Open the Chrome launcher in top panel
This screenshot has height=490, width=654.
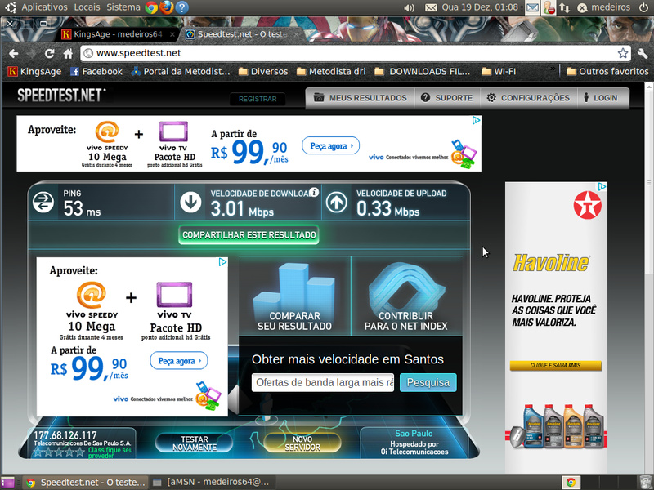[151, 7]
